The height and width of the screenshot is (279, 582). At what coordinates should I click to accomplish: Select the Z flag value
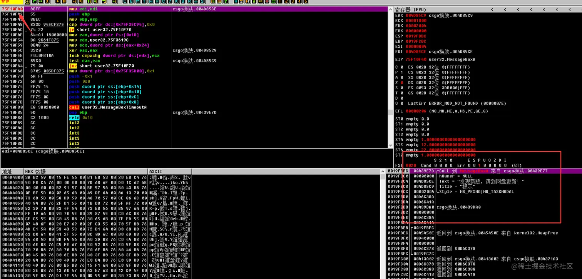point(402,83)
